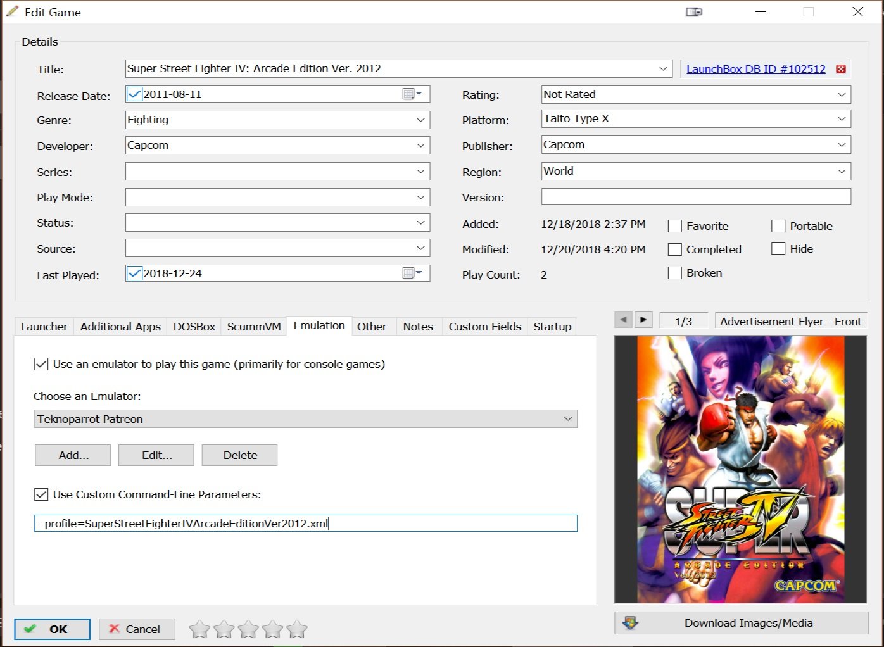Check the Hide checkbox
The image size is (884, 647).
[x=778, y=249]
